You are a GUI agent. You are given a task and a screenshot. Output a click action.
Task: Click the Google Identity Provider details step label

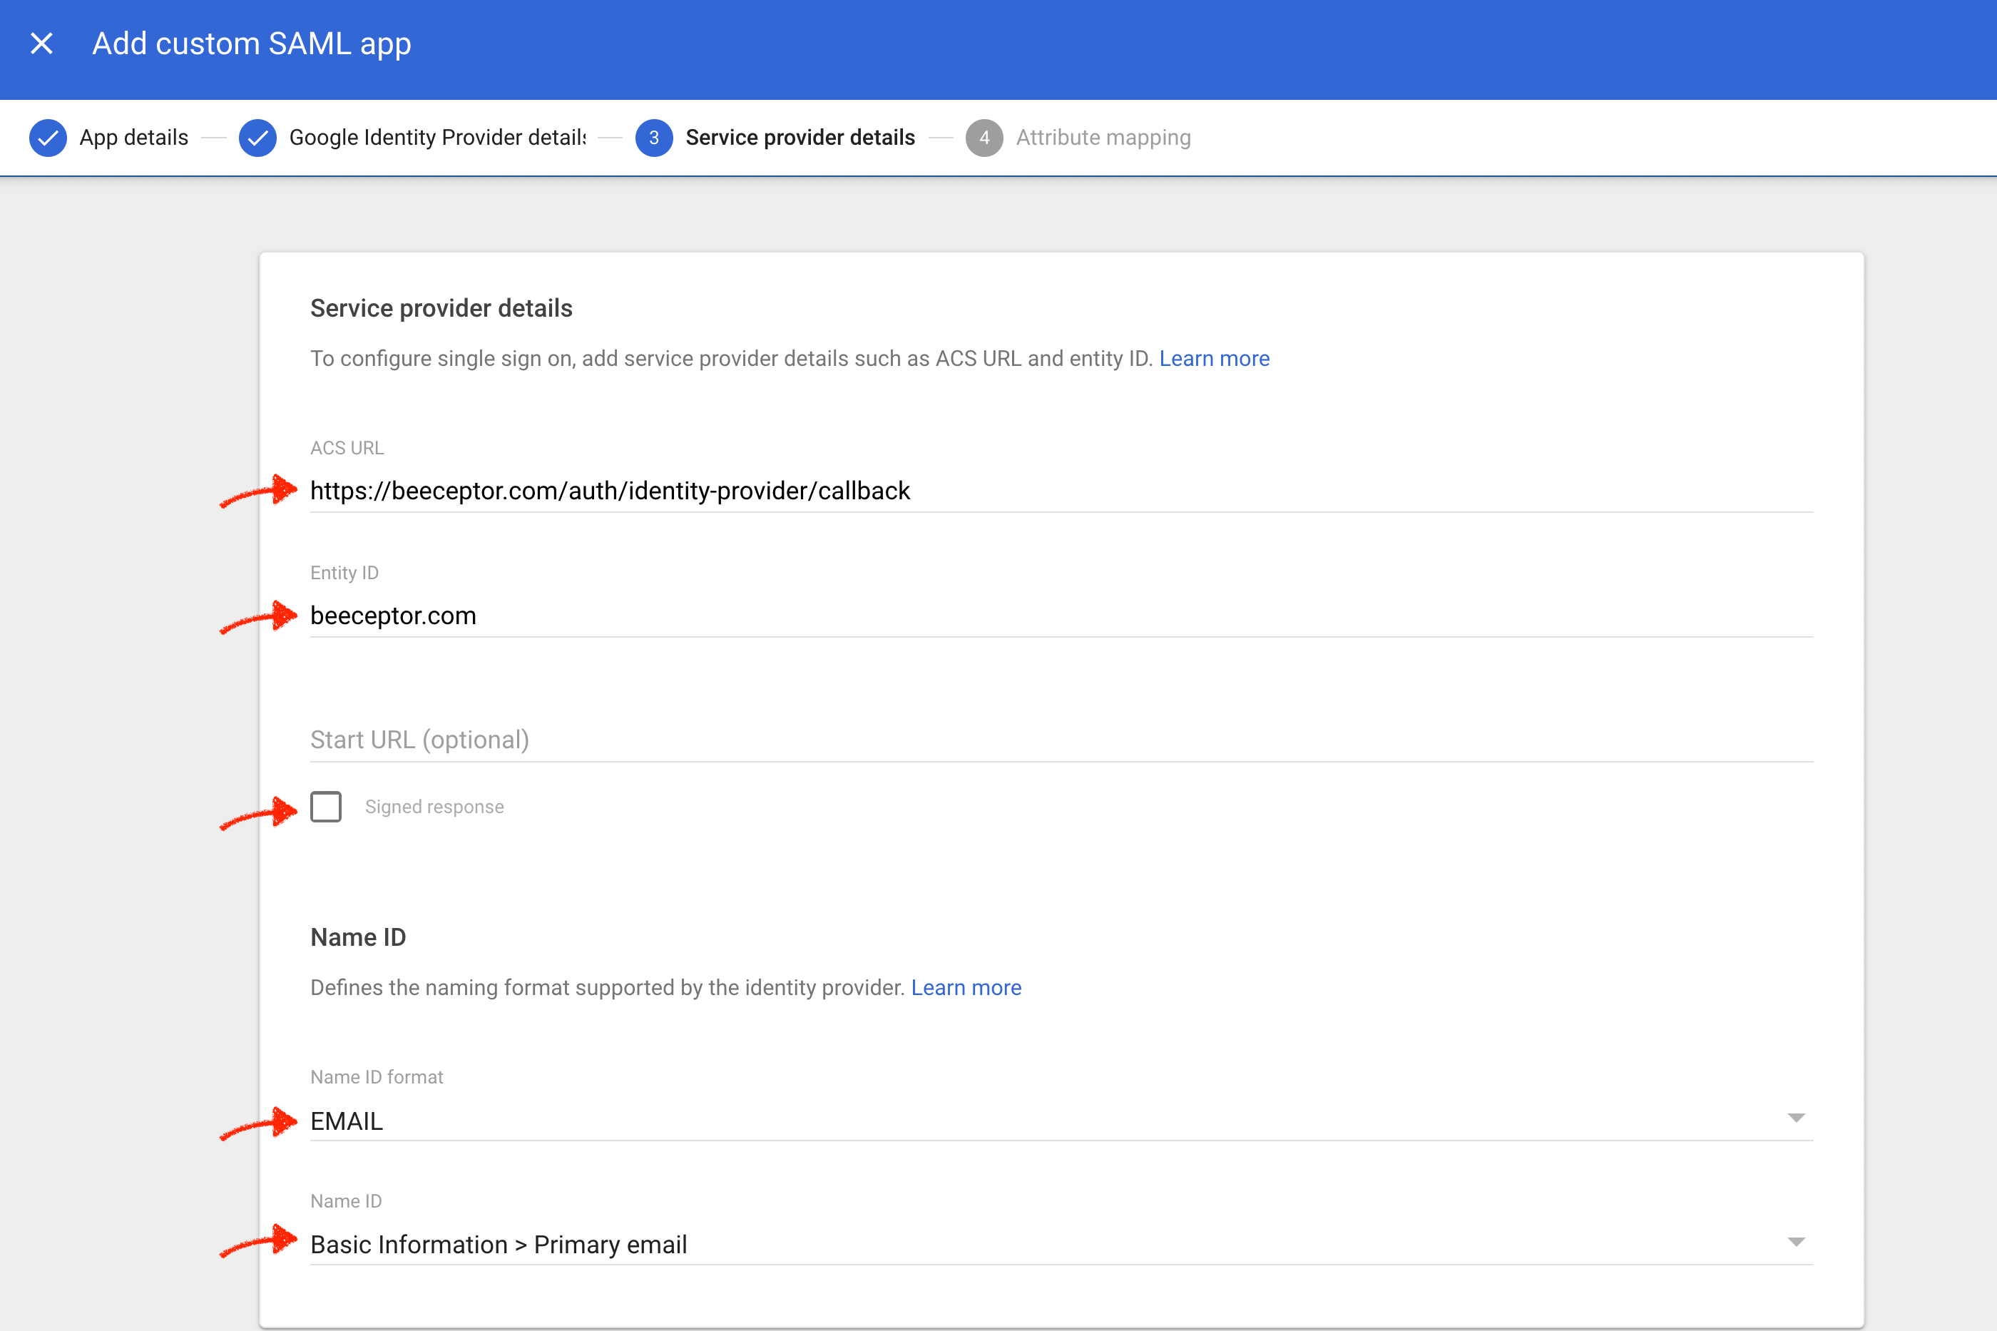pyautogui.click(x=436, y=137)
